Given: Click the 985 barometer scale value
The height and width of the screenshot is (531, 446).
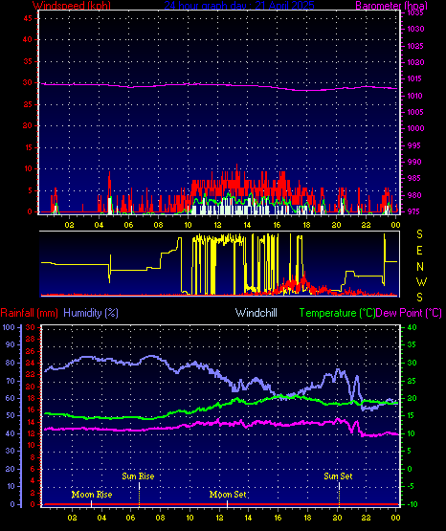Looking at the screenshot, I should (414, 178).
